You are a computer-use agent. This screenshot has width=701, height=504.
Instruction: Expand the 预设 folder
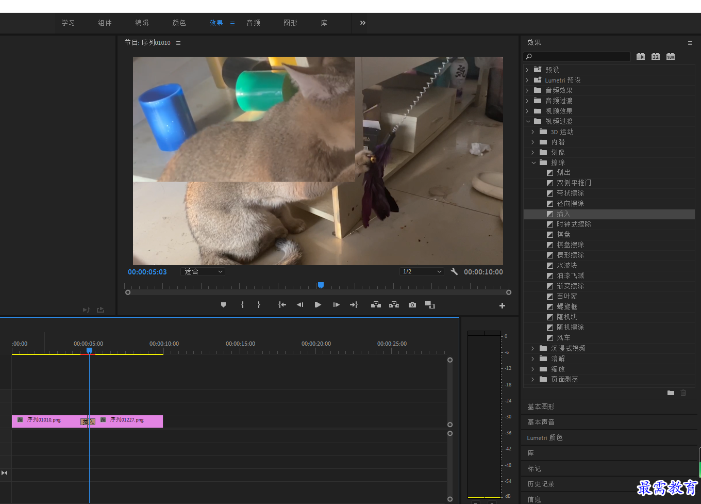tap(527, 70)
